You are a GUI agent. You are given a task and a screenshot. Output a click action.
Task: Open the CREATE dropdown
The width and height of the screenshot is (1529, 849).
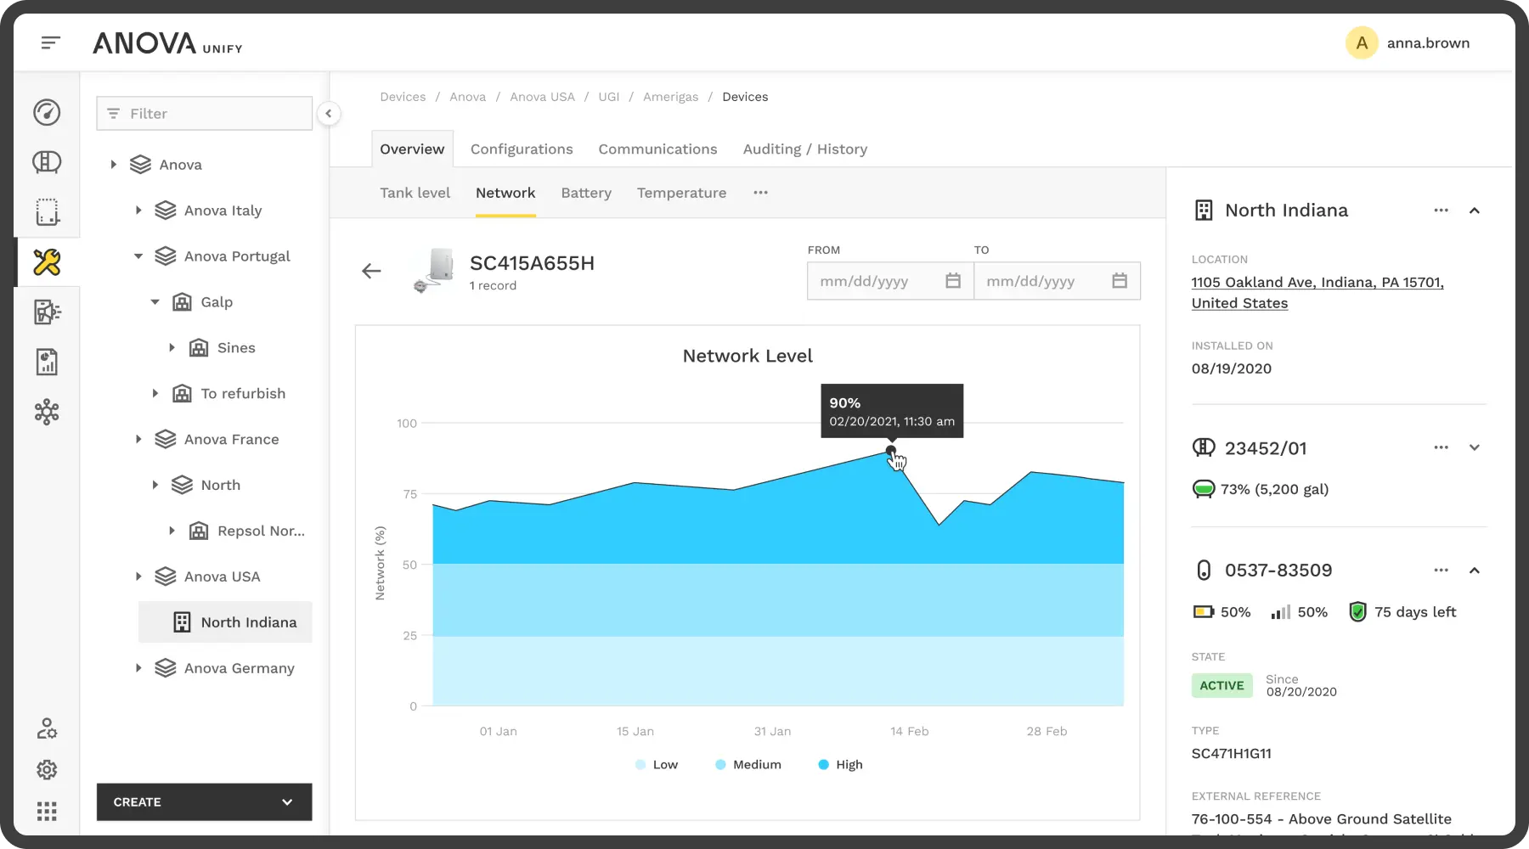(204, 802)
